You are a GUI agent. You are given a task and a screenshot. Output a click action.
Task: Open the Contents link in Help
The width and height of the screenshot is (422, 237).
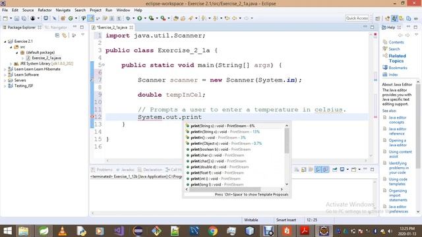click(396, 42)
